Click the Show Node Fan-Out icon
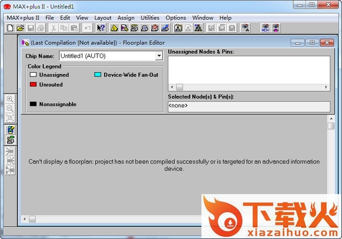Image resolution: width=342 pixels, height=239 pixels. (x=10, y=161)
